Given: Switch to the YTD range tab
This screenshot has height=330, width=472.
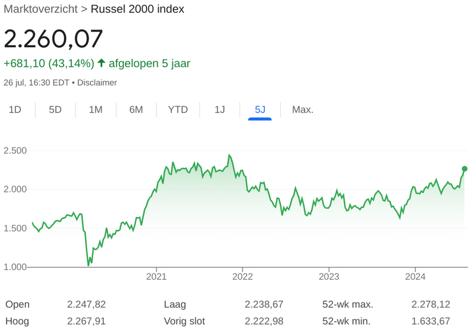Looking at the screenshot, I should tap(178, 110).
